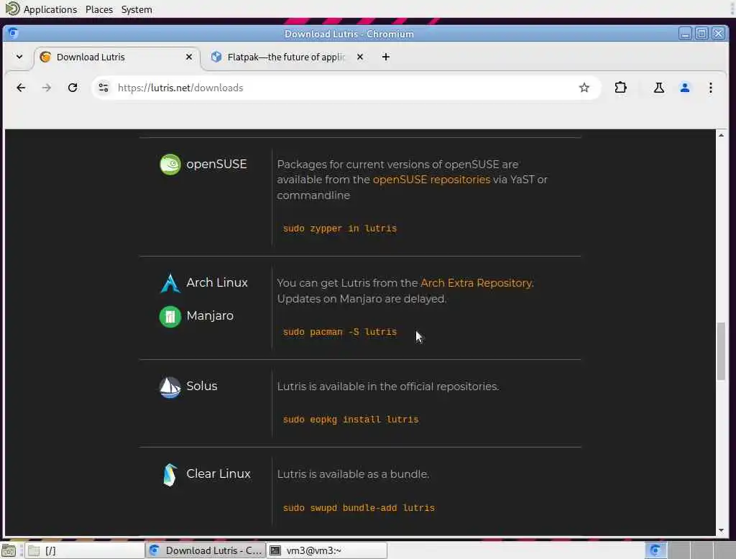Click the Clear Linux heading text
The width and height of the screenshot is (736, 559).
218,474
